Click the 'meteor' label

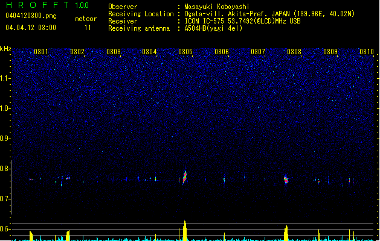(x=86, y=19)
